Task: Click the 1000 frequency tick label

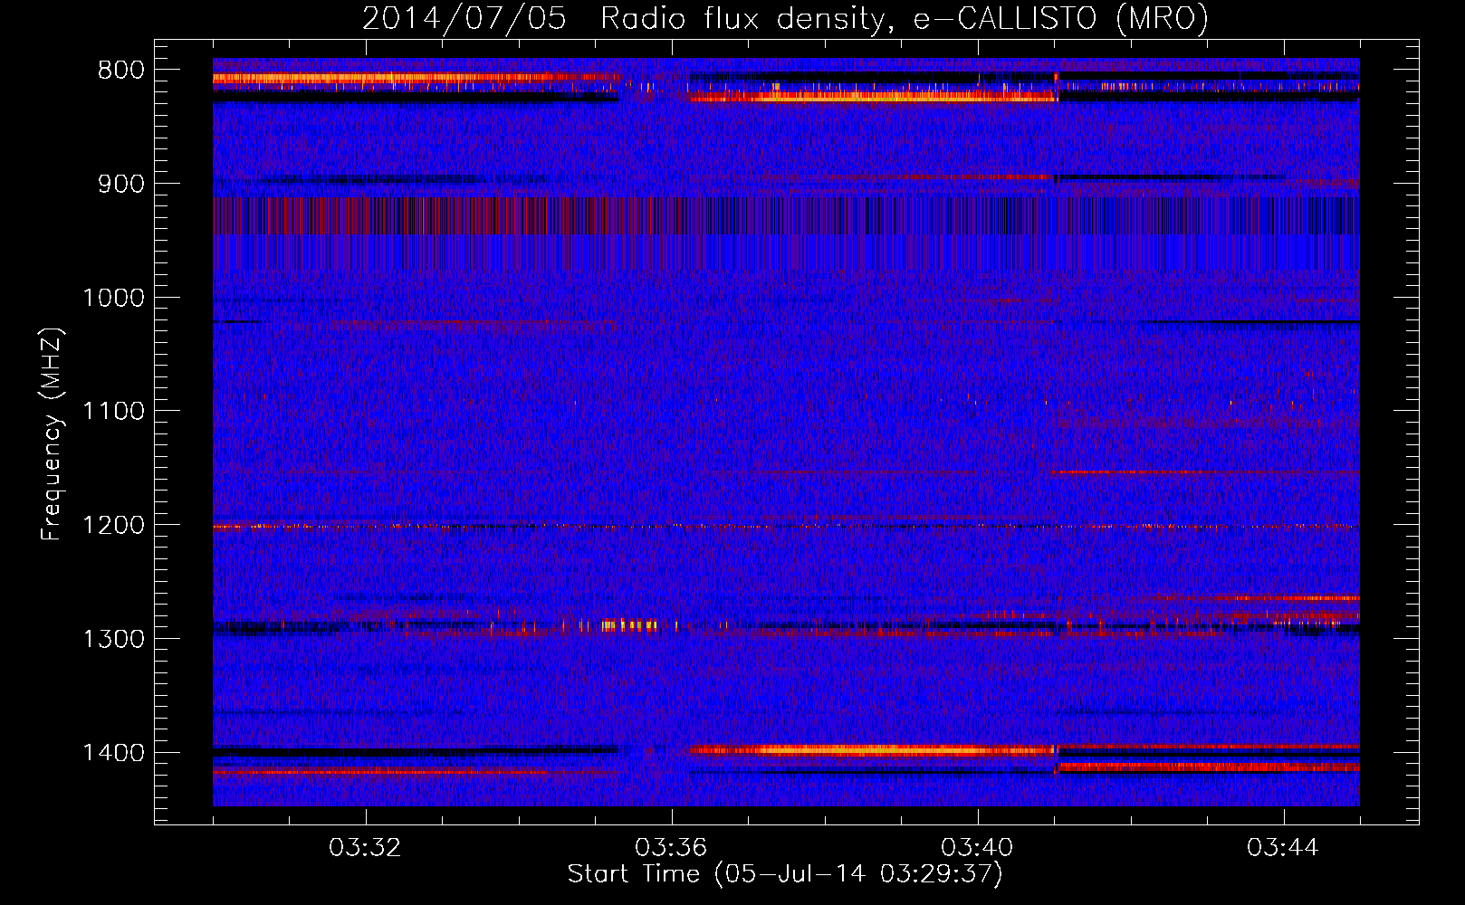Action: coord(113,298)
